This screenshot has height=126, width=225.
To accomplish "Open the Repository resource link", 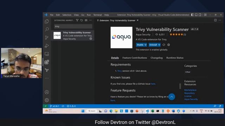I will pyautogui.click(x=189, y=93).
